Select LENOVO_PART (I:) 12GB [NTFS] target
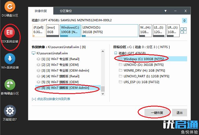Screen dimensions: 199x135 click(x=146, y=76)
